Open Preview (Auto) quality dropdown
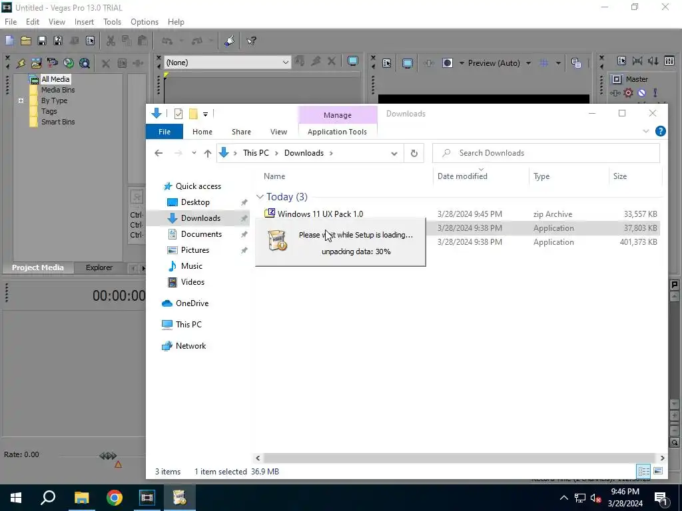682x511 pixels. tap(528, 63)
